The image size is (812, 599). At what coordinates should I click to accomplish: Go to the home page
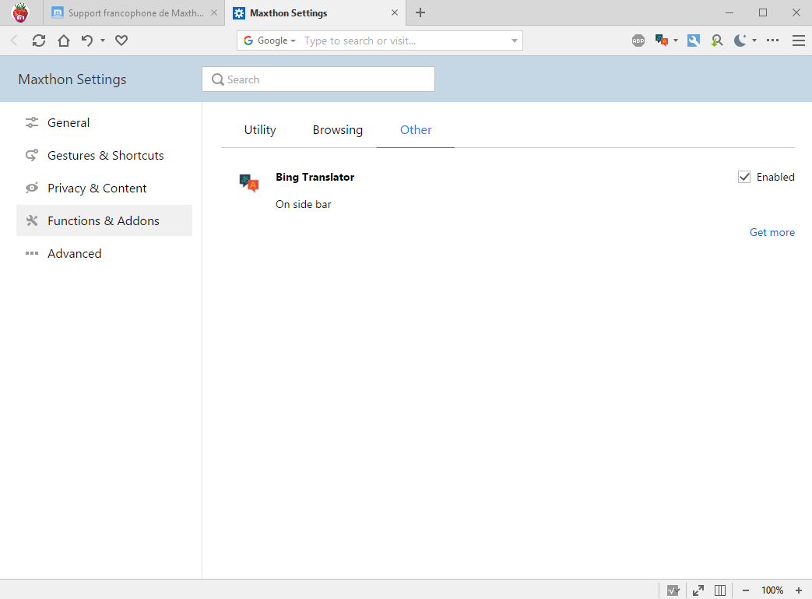point(64,41)
